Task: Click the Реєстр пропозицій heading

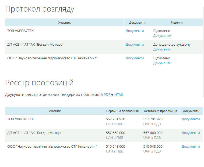Action: [x=39, y=83]
